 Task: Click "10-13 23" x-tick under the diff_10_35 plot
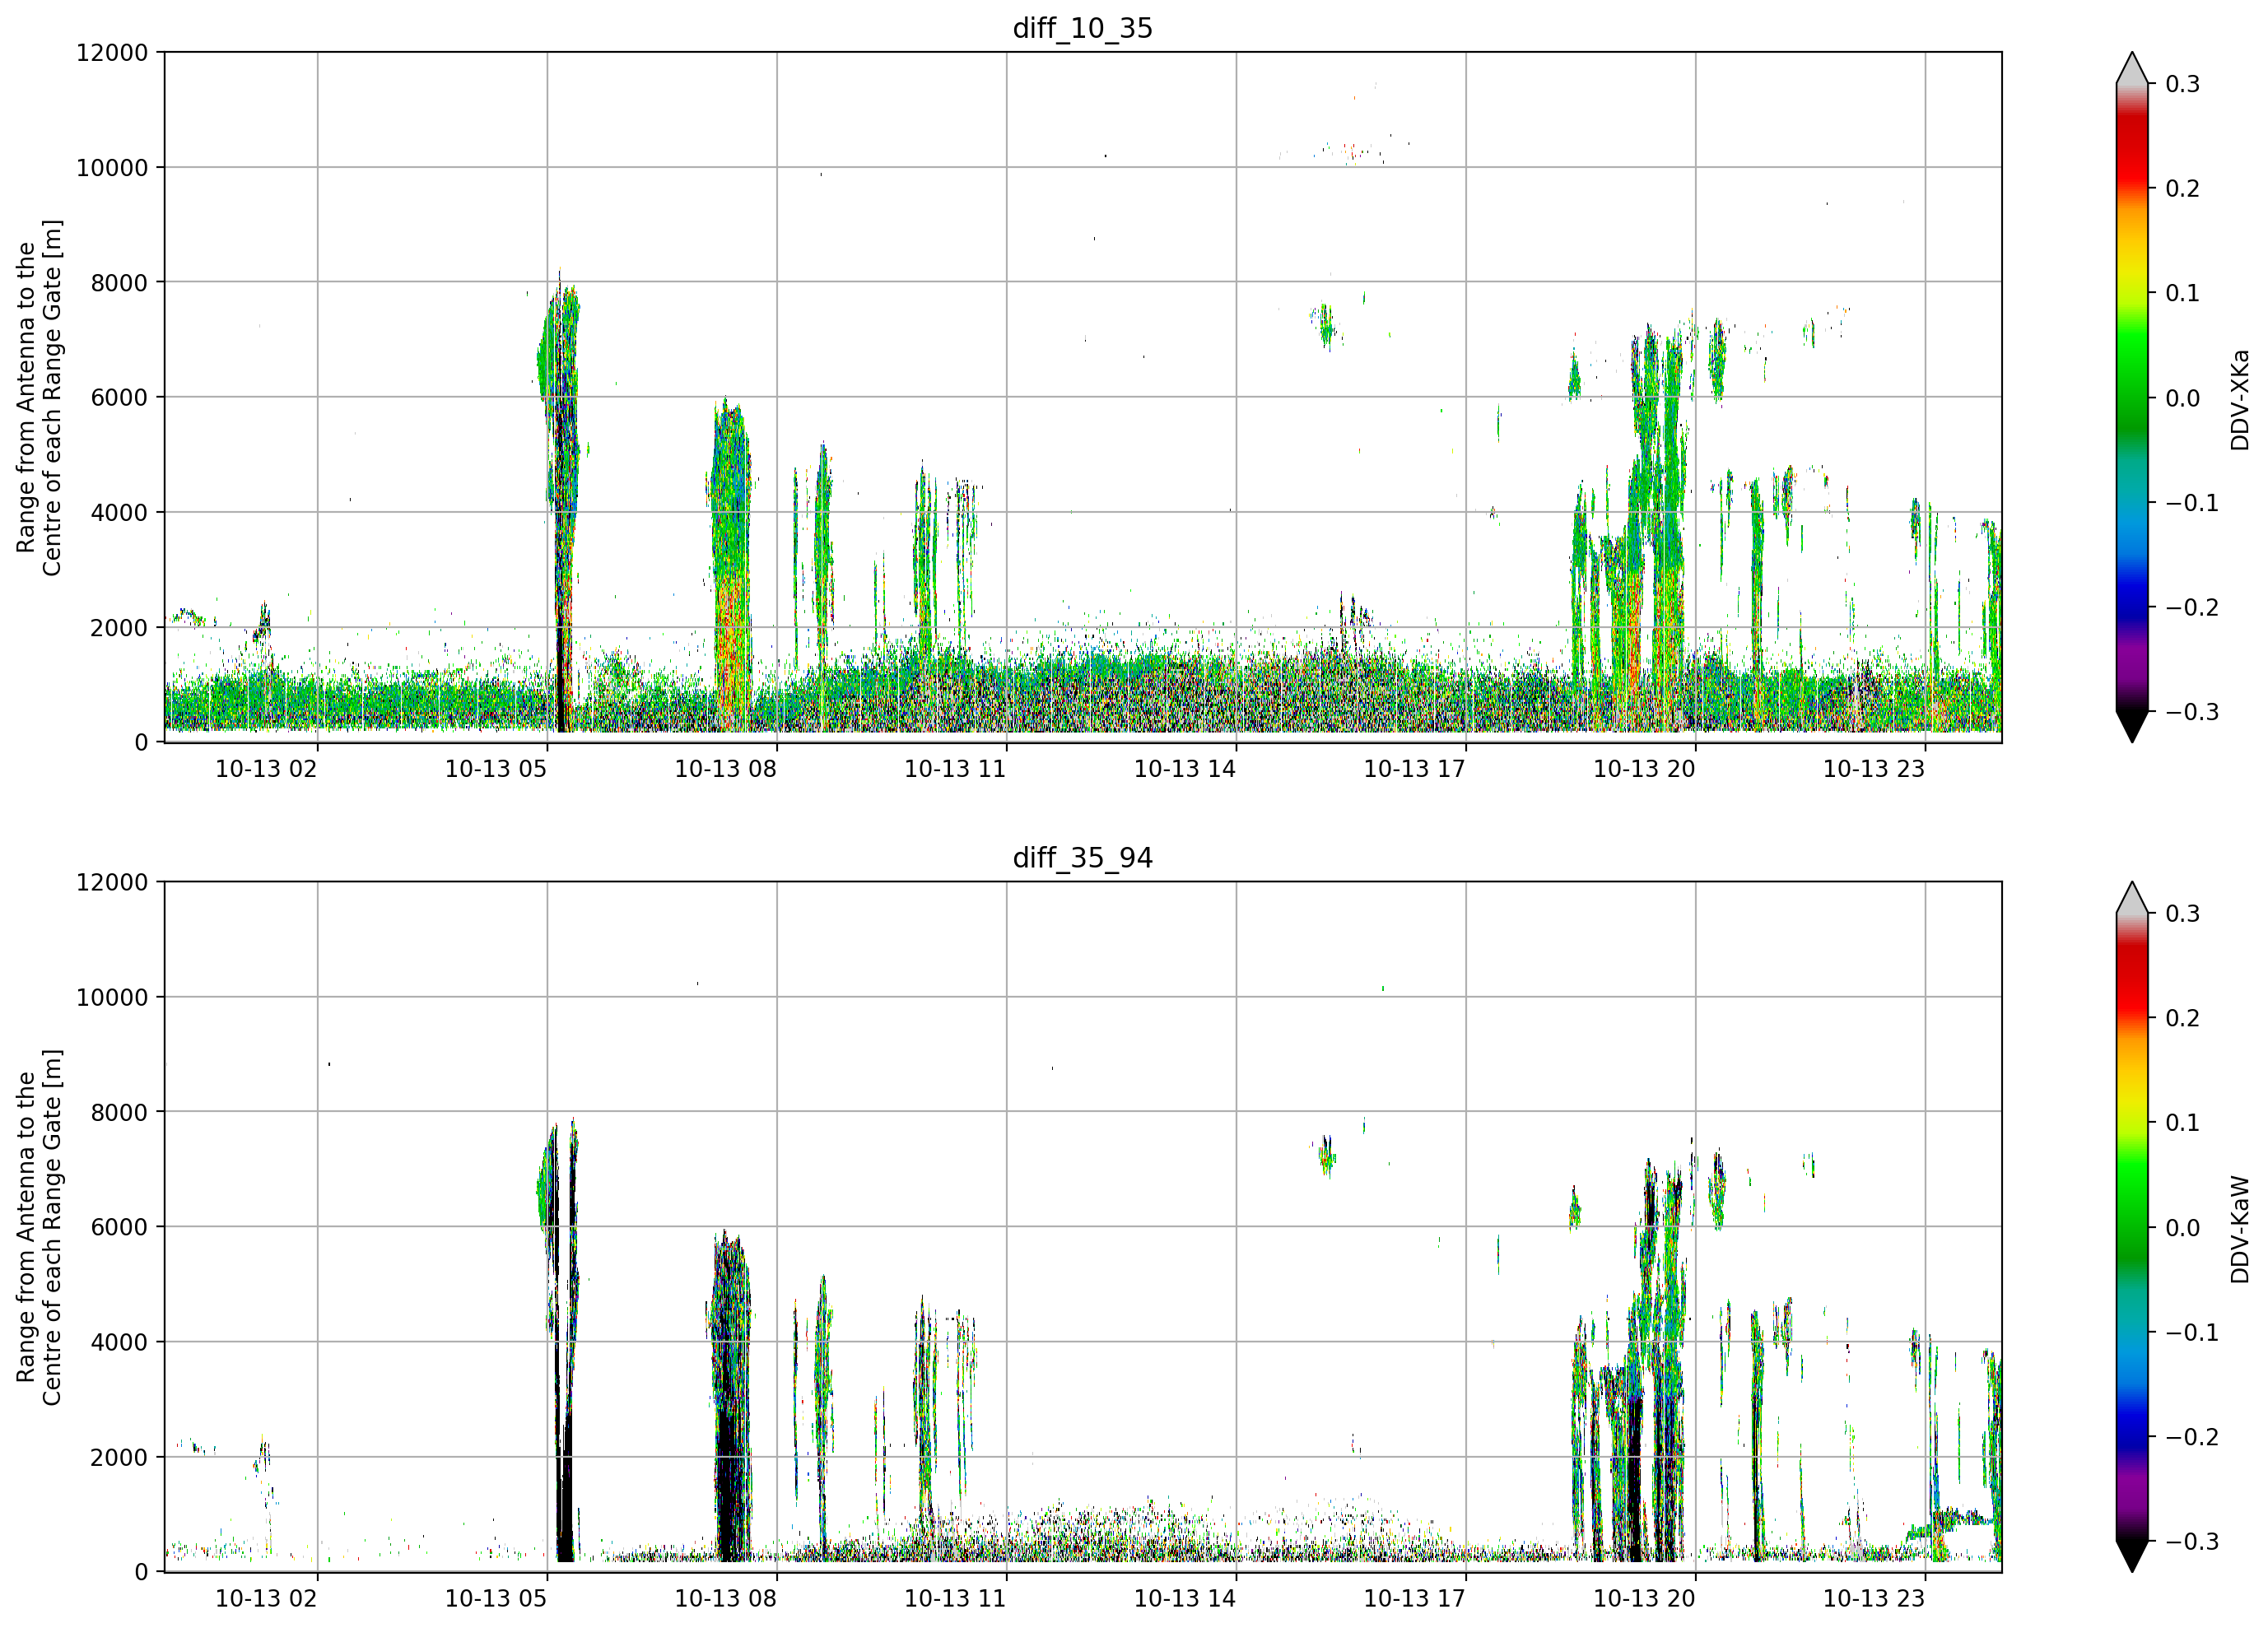(x=1874, y=769)
